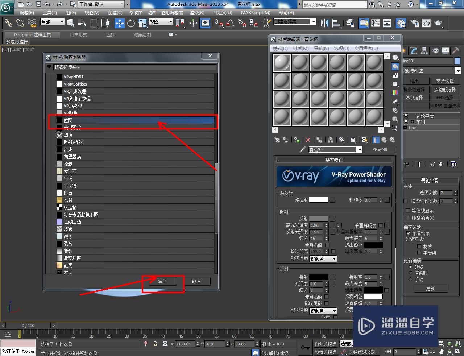Image resolution: width=464 pixels, height=356 pixels.
Task: Click 取消 button in map browser
Action: click(196, 281)
